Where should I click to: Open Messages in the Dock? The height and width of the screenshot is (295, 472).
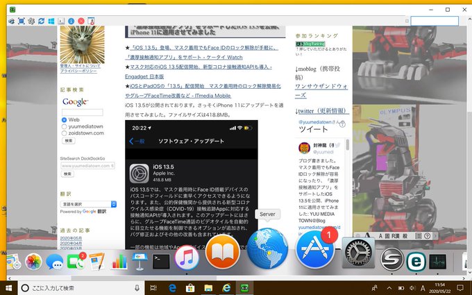(54, 262)
